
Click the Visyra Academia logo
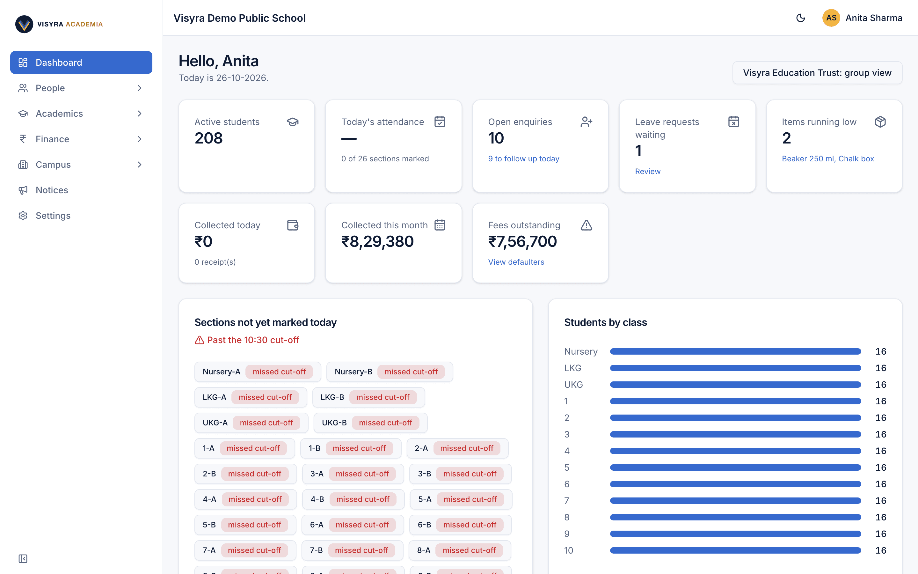click(59, 24)
